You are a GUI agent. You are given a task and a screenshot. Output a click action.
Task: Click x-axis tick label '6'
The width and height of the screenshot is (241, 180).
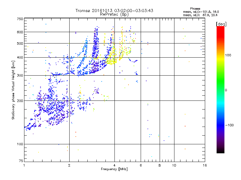click(x=141, y=165)
